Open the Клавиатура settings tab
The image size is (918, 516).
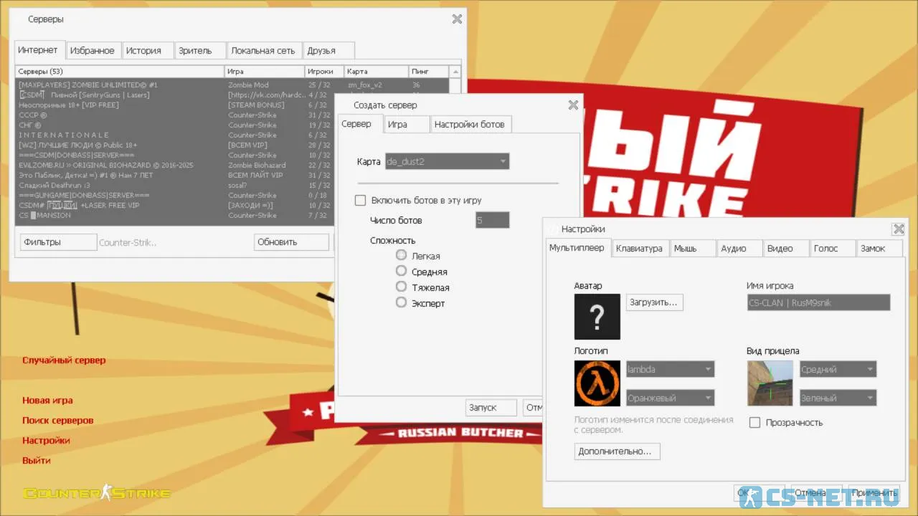pos(640,249)
